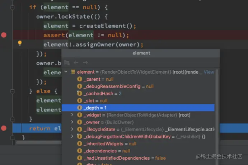Click the list icon beside element root
The image size is (248, 165).
(73, 72)
